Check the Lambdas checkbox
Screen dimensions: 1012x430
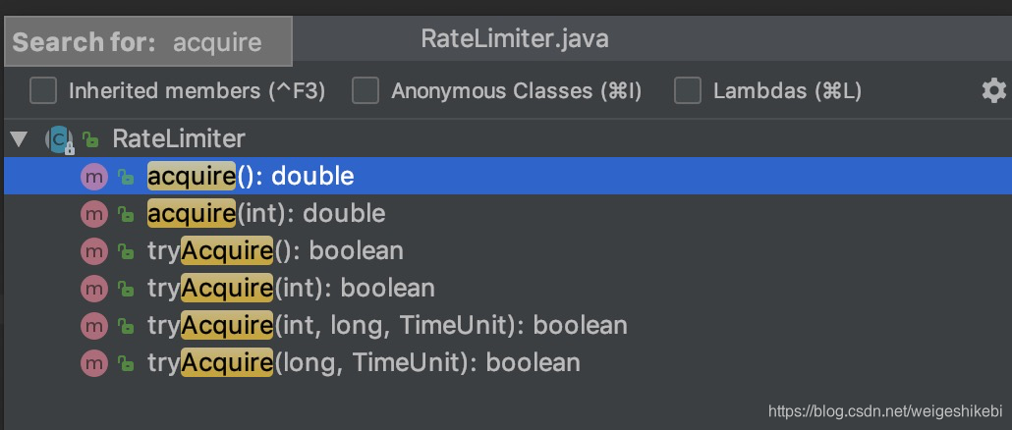(688, 91)
